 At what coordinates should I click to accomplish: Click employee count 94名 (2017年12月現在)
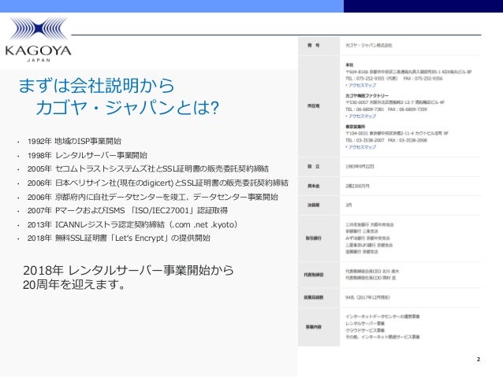pos(367,298)
